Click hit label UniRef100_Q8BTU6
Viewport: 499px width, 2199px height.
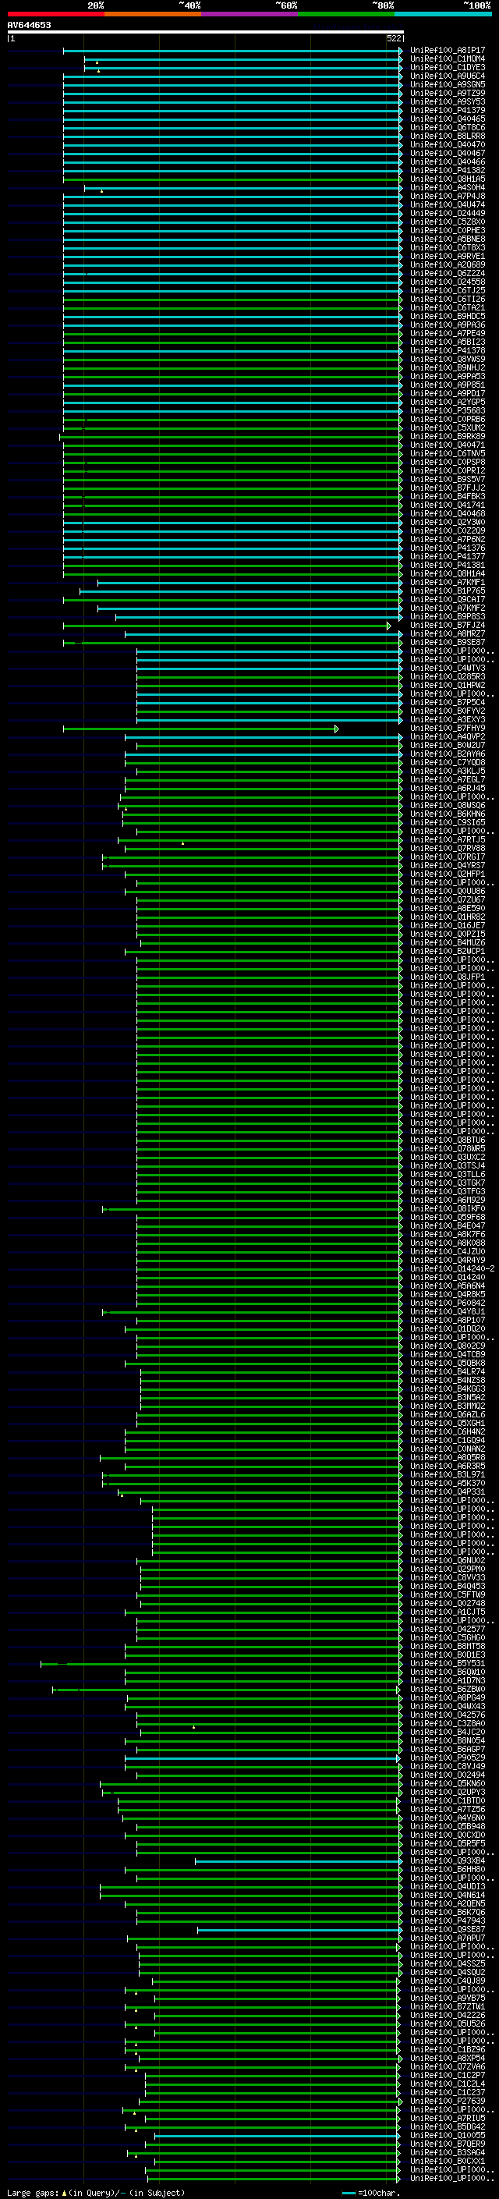pyautogui.click(x=447, y=1140)
